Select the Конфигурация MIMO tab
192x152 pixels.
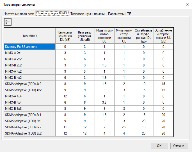pos(53,14)
